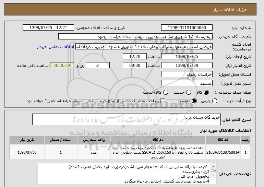Click the validity date field 1398/07/29
Screen dimensions: 264x187
187,65
